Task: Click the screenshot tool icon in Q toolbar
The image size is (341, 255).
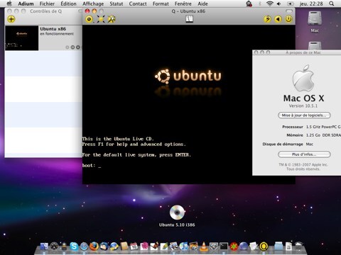Action: coord(112,19)
